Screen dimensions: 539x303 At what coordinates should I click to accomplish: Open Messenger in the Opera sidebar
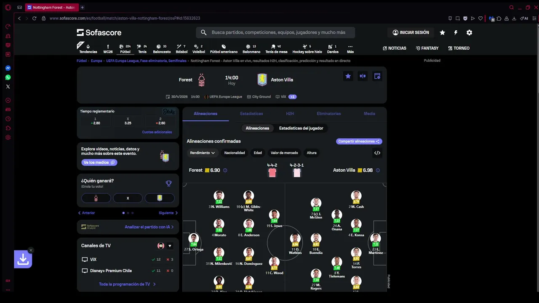point(8,68)
